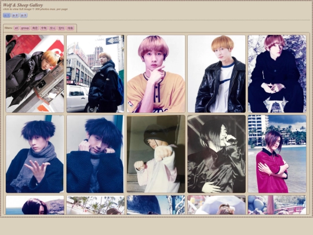Apply the 재원 filter
Viewport: 313px width, 235px height.
pyautogui.click(x=70, y=28)
